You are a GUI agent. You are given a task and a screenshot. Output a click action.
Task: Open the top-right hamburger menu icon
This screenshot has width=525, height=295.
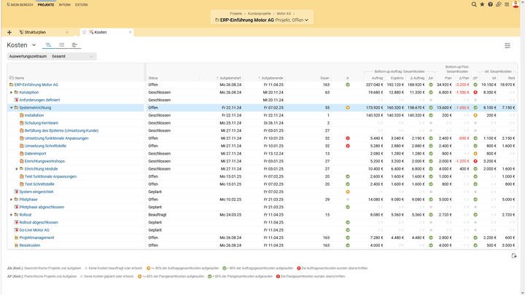pyautogui.click(x=507, y=4)
